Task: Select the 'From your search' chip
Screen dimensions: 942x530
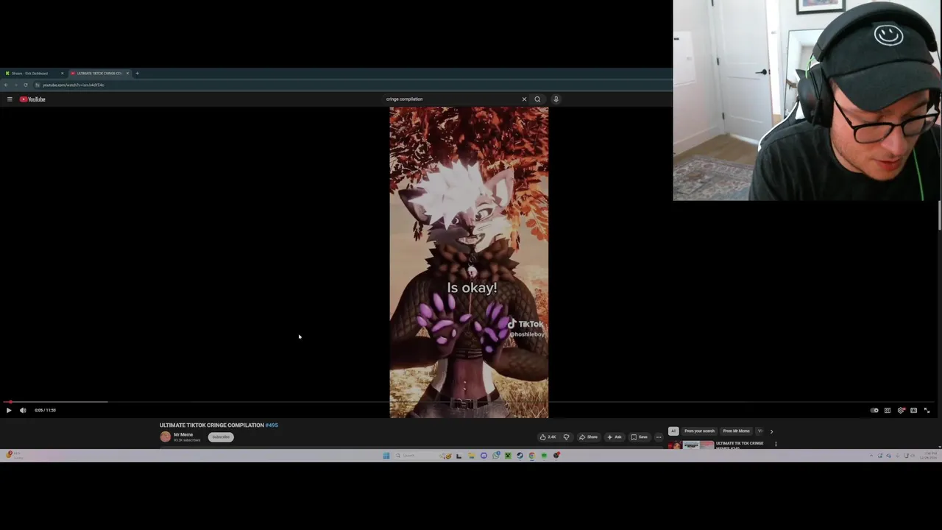Action: pos(699,431)
